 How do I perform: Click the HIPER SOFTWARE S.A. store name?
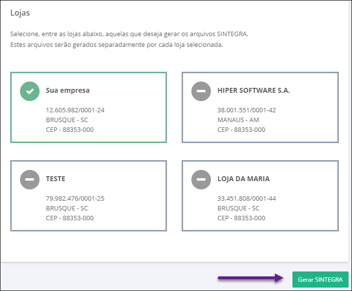tap(254, 90)
